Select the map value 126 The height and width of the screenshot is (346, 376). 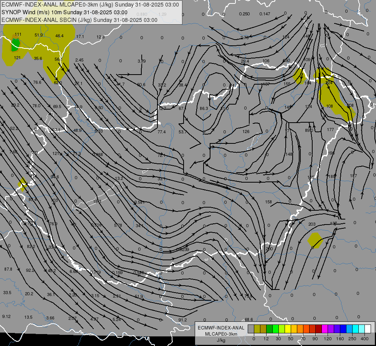coord(246,131)
